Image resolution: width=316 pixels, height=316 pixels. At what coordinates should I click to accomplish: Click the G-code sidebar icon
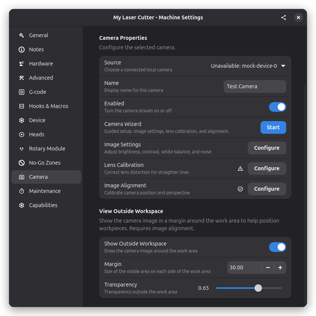22,92
